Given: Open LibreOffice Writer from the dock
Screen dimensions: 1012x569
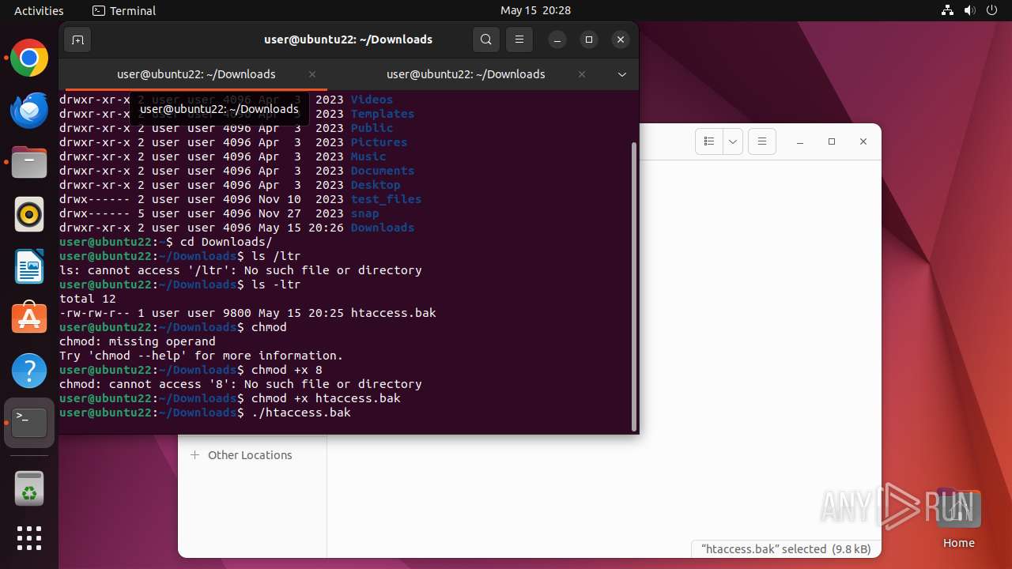Looking at the screenshot, I should tap(29, 266).
